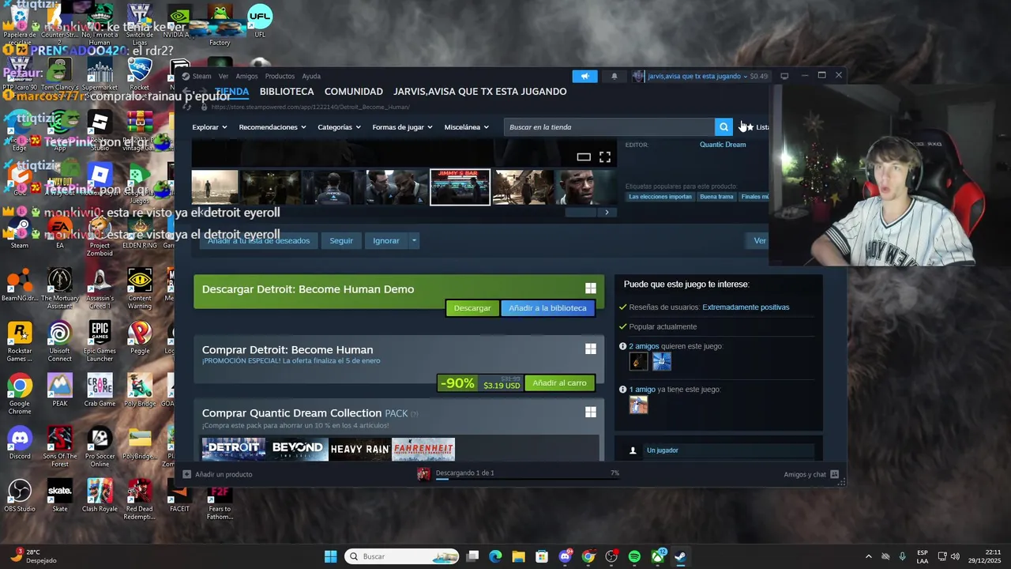Screen dimensions: 1011x569
Task: Open Sons Of The Forest desktop icon
Action: 59,447
